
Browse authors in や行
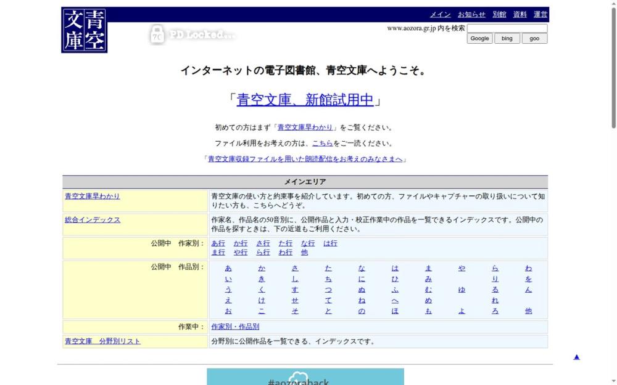(241, 252)
